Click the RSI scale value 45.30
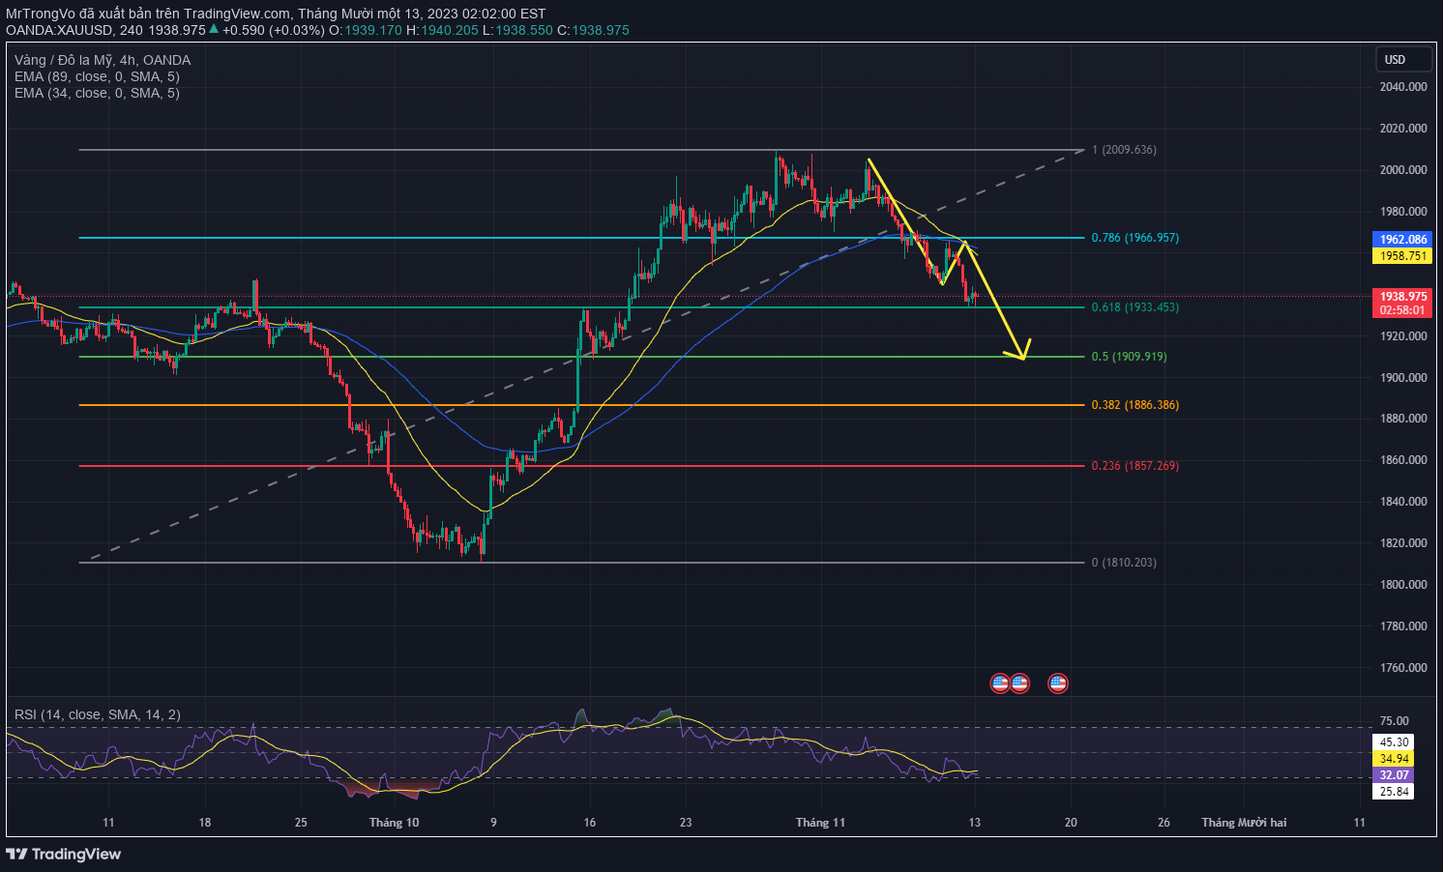The width and height of the screenshot is (1443, 872). pyautogui.click(x=1394, y=742)
